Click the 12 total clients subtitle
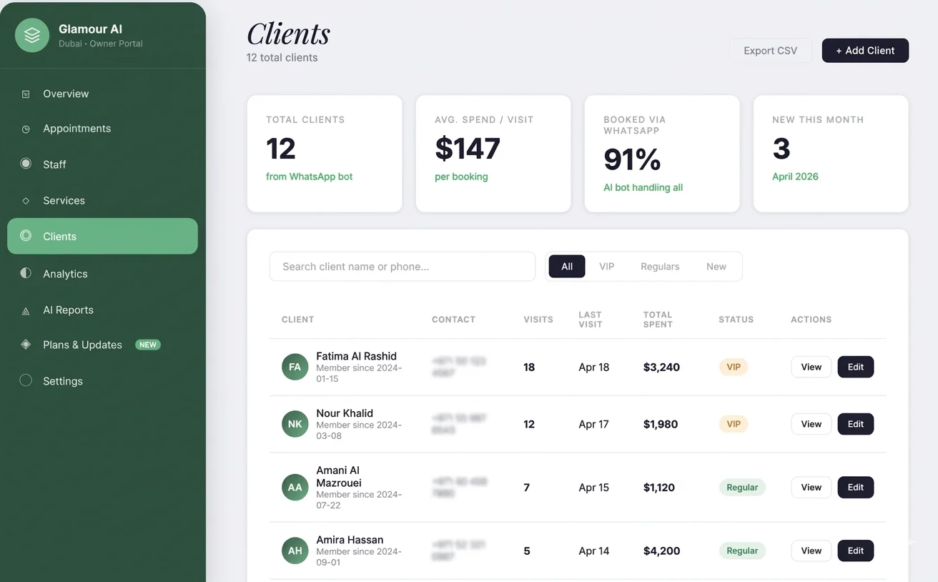The width and height of the screenshot is (938, 582). pos(282,57)
